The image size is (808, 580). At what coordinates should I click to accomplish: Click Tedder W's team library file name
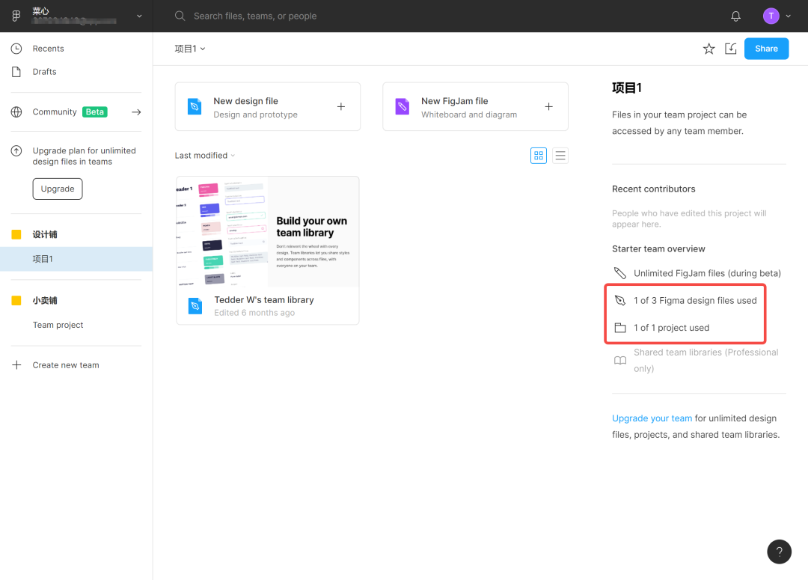point(264,299)
